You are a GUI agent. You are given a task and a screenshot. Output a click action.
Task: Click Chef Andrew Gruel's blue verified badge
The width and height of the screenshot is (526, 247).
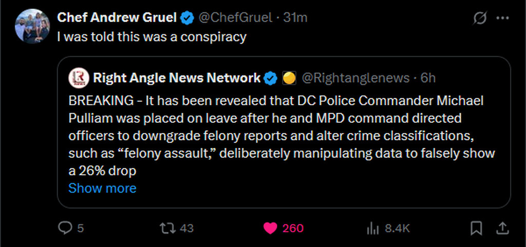(x=187, y=18)
